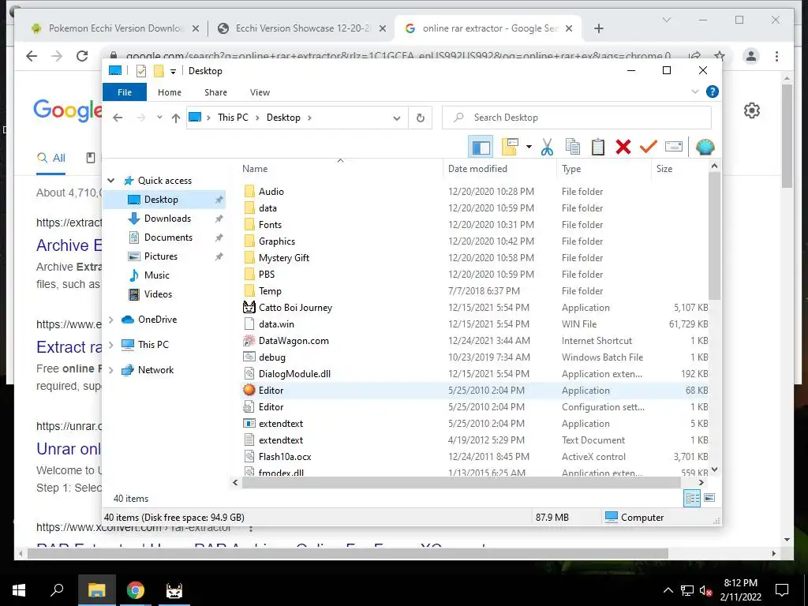Click the Rename toolbar icon
The image size is (808, 606).
click(674, 147)
